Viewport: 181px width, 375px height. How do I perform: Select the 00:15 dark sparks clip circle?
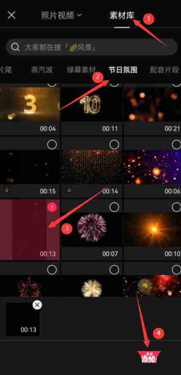[x=52, y=144]
